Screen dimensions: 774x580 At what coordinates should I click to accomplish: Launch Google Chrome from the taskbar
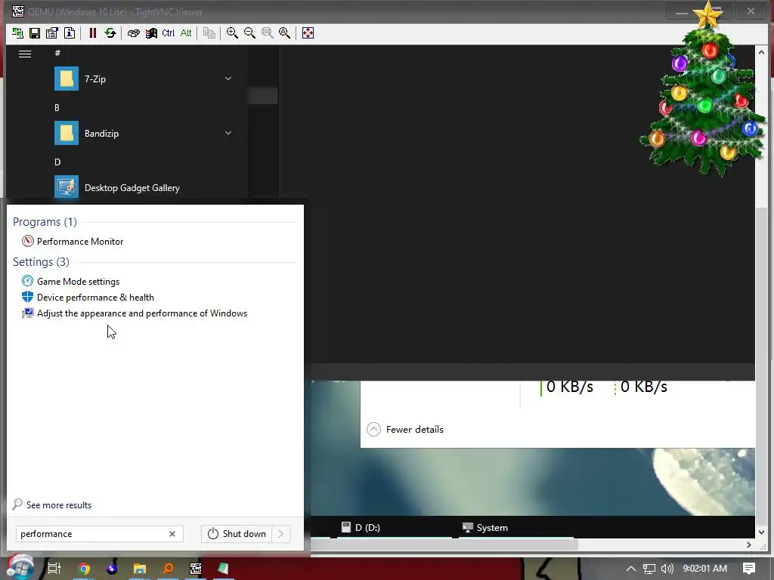tap(84, 569)
